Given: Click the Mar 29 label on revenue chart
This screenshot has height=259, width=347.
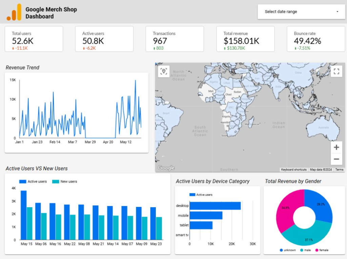Looking at the screenshot, I should tap(90, 142).
